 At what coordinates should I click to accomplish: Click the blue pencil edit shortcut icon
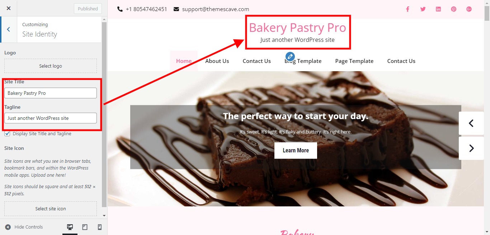coord(290,57)
